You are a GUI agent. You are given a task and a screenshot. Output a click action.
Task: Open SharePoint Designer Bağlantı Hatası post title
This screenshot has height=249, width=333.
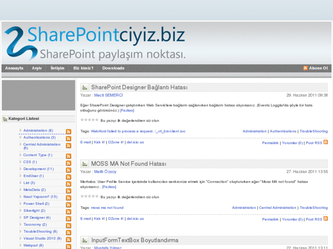139,87
